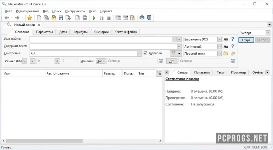The height and width of the screenshot is (150, 273).
Task: Click the multiple folders icon in Смотреть в row
Action: pyautogui.click(x=233, y=53)
